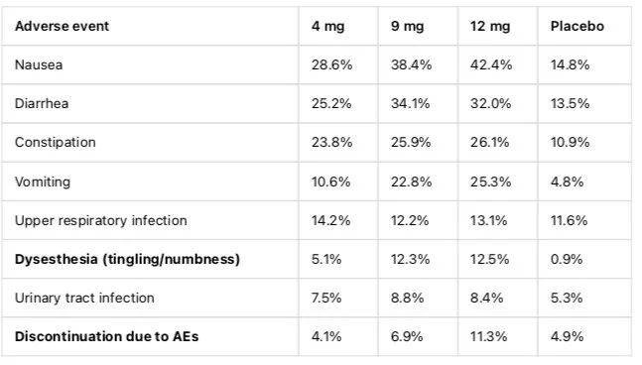Click the Dysesthesia (tingling/numbness) row label
Image resolution: width=642 pixels, height=365 pixels.
click(127, 259)
